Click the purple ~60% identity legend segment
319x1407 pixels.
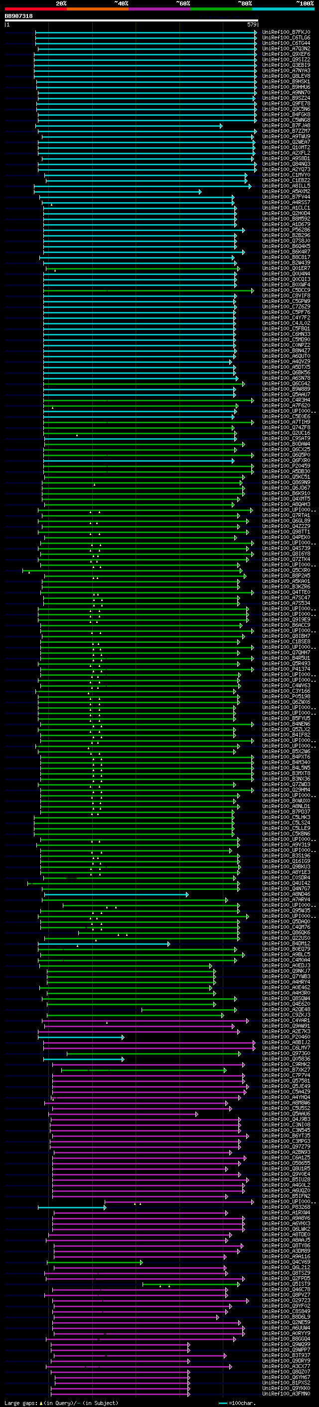tap(160, 9)
